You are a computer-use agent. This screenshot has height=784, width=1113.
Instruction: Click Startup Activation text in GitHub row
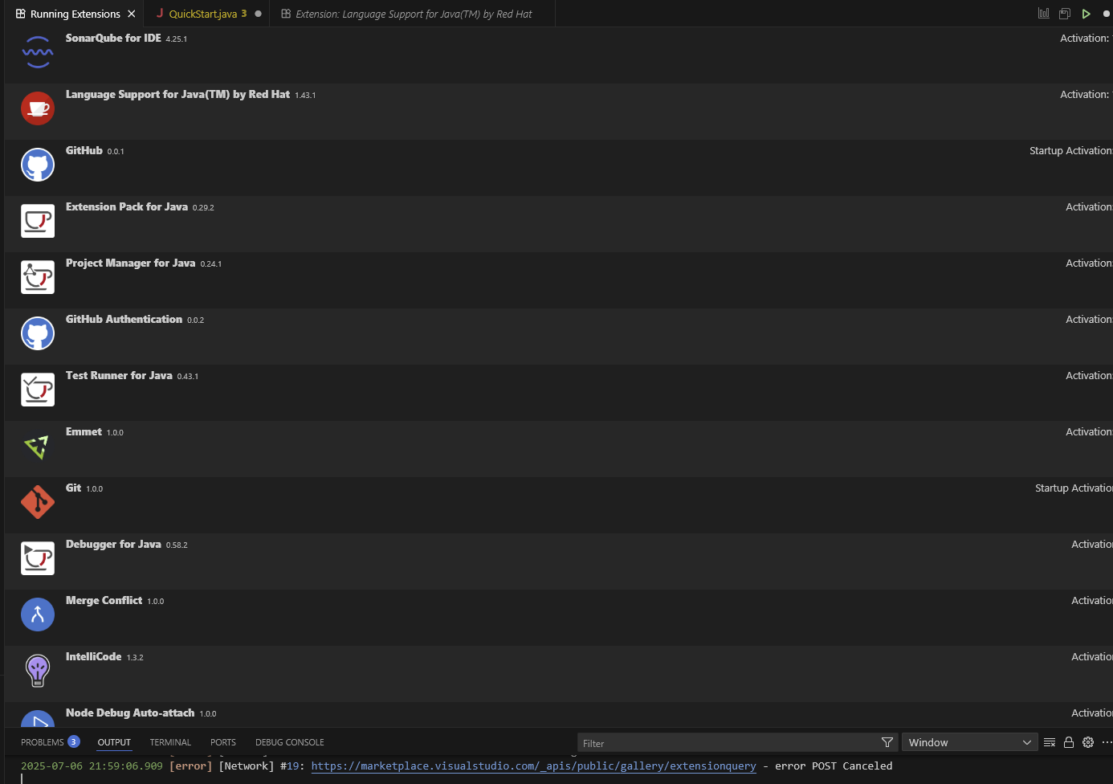point(1071,150)
